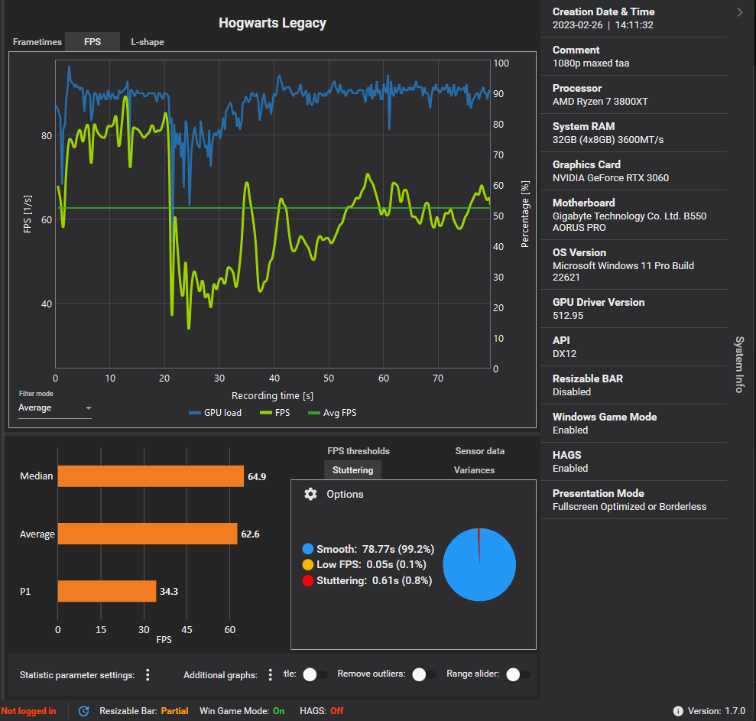This screenshot has height=721, width=756.
Task: Click the stuttering pie chart
Action: 479,564
